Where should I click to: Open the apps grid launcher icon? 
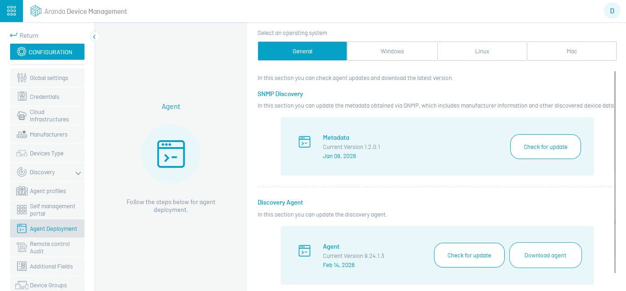pyautogui.click(x=11, y=11)
